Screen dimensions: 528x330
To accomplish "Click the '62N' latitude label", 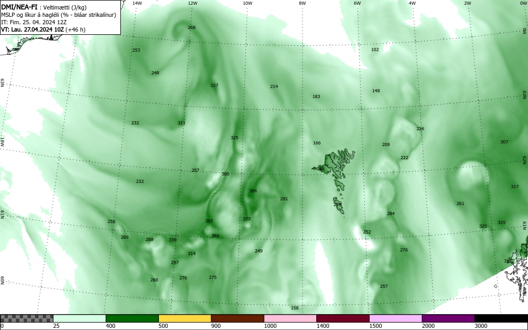I will 524,159.
